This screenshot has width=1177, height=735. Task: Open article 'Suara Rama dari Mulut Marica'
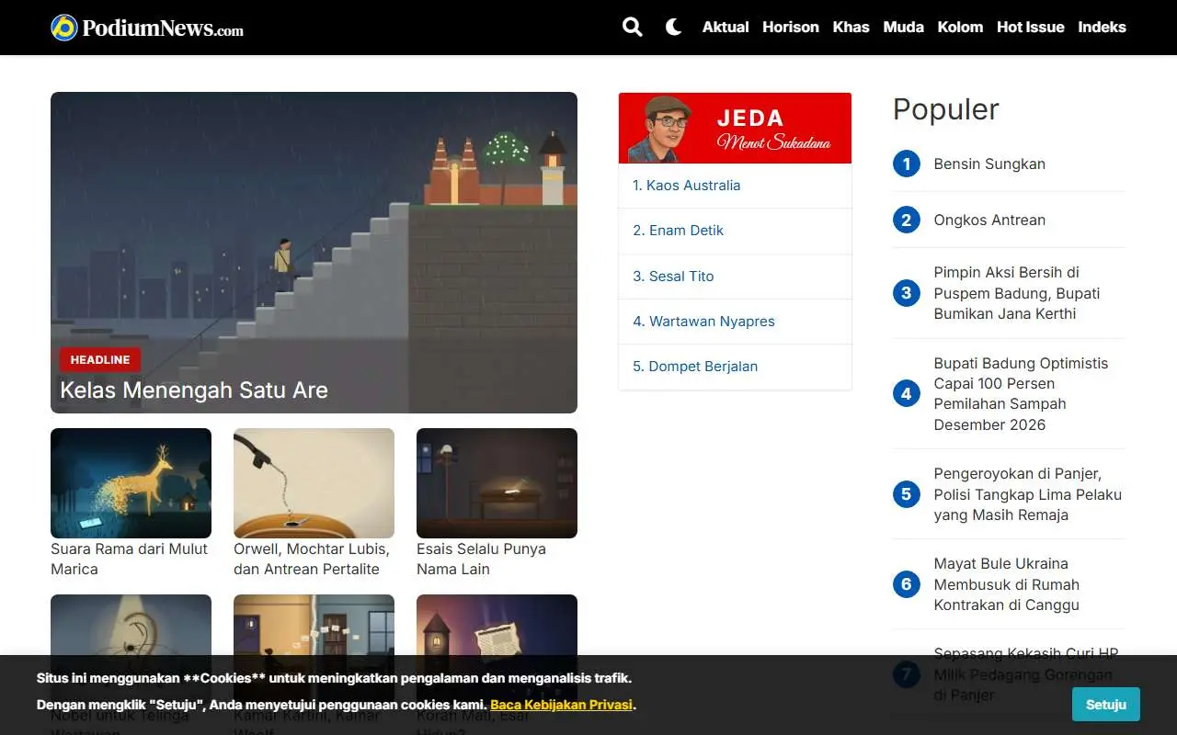[131, 559]
